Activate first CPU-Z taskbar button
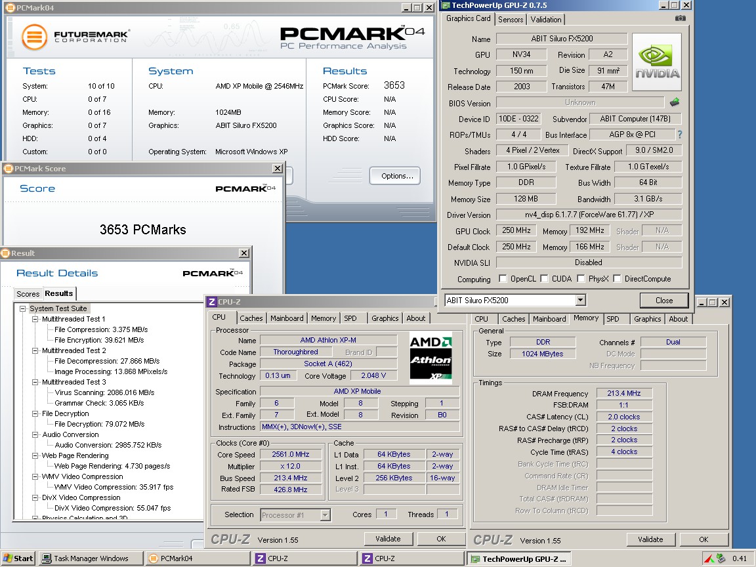Viewport: 756px width, 567px height. click(306, 558)
